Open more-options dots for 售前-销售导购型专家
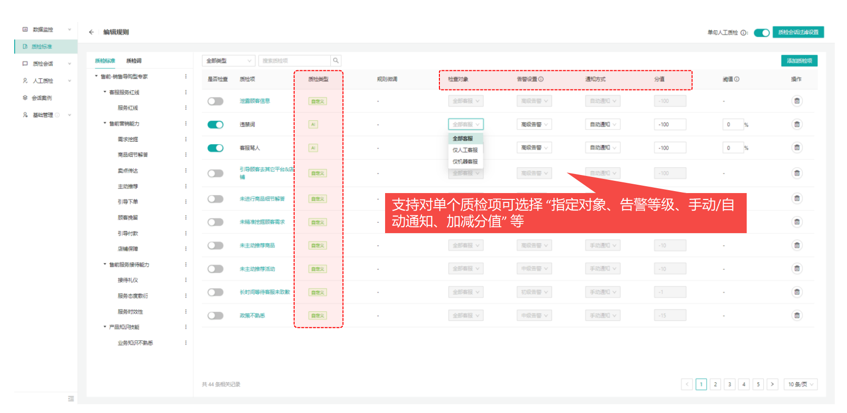Screen dimensions: 847x413 (x=186, y=77)
